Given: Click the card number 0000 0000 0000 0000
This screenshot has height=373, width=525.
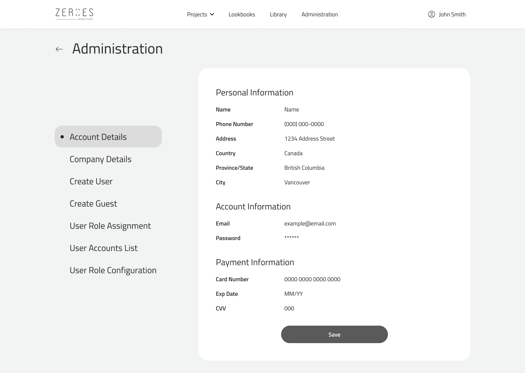Looking at the screenshot, I should (x=312, y=279).
